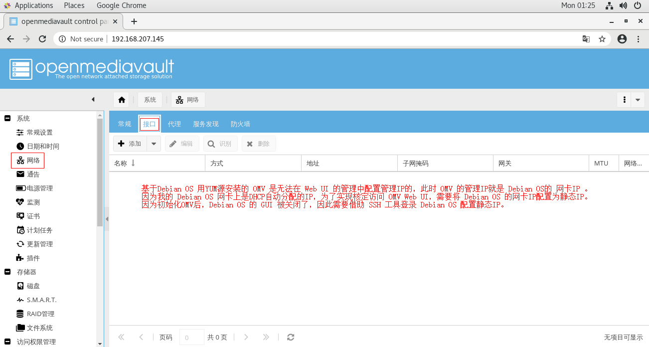649x347 pixels.
Task: Collapse the System (系统) tree group
Action: pos(7,118)
